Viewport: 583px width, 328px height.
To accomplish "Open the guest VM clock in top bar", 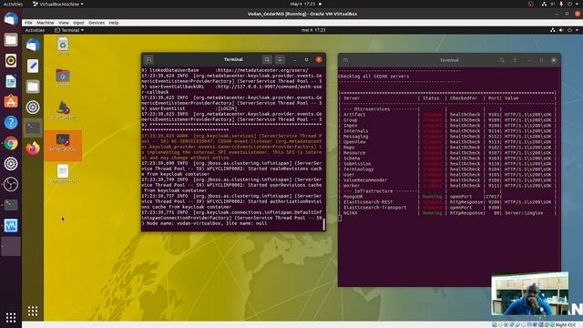I will (313, 30).
